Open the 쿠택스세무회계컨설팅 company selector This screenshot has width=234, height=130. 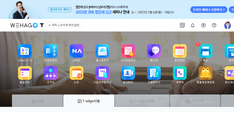(x=64, y=25)
